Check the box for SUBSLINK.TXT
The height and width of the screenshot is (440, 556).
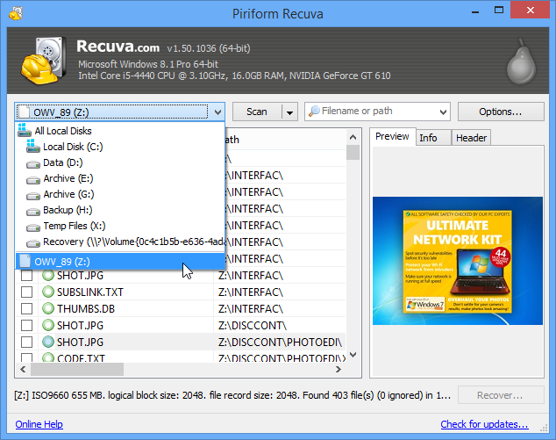pyautogui.click(x=26, y=292)
